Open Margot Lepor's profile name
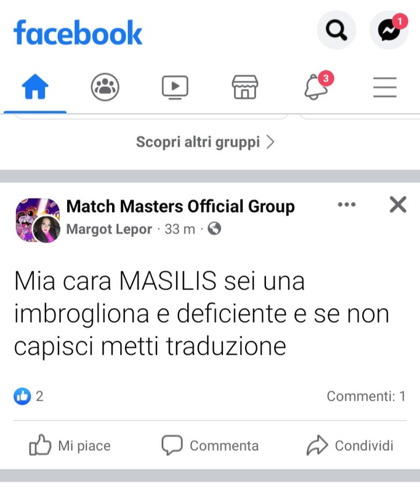This screenshot has width=420, height=492. (x=109, y=229)
